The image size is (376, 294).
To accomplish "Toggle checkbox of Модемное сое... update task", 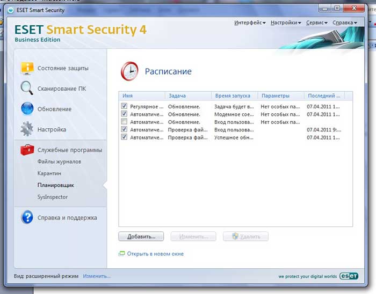I will click(124, 114).
